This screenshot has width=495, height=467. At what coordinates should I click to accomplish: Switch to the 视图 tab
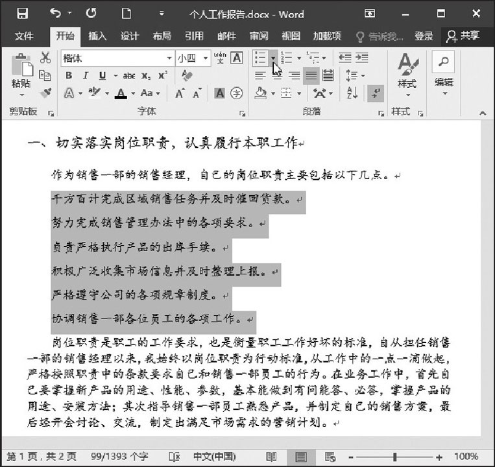pos(291,36)
